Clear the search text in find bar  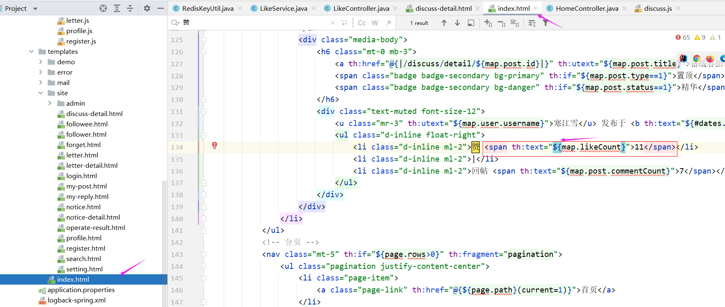pos(333,23)
